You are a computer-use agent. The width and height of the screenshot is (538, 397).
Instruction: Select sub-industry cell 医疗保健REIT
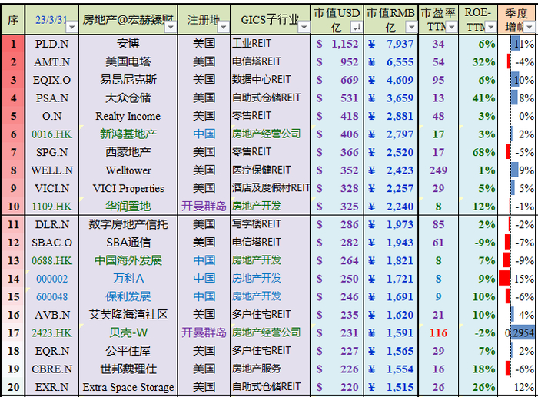tap(271, 170)
